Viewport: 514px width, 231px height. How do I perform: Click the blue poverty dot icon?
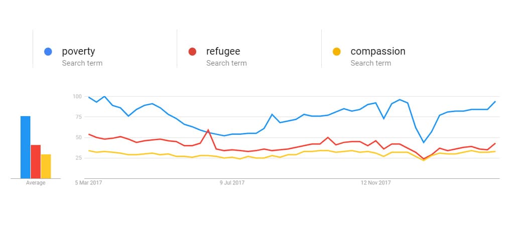tap(48, 52)
